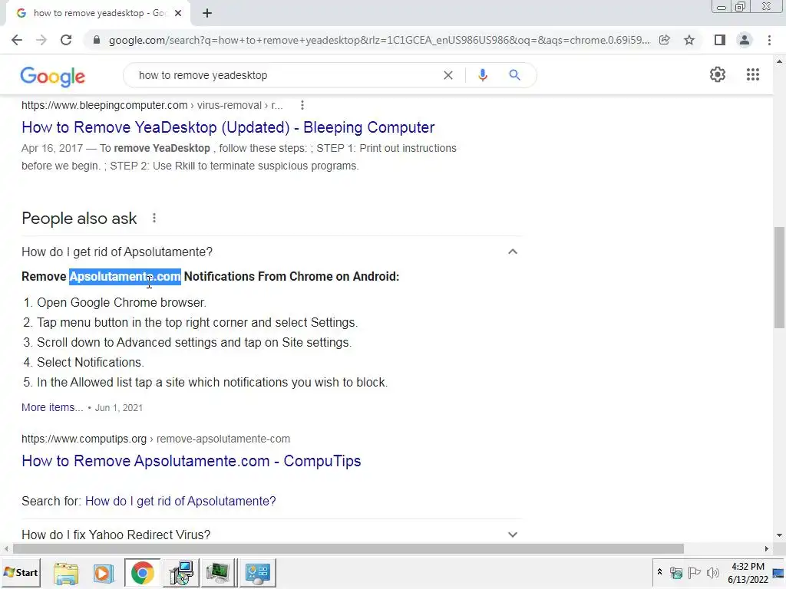786x589 pixels.
Task: Click the vertical scrollbar down arrow
Action: [778, 536]
